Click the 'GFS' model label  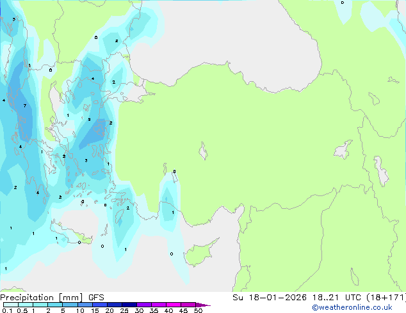point(96,298)
